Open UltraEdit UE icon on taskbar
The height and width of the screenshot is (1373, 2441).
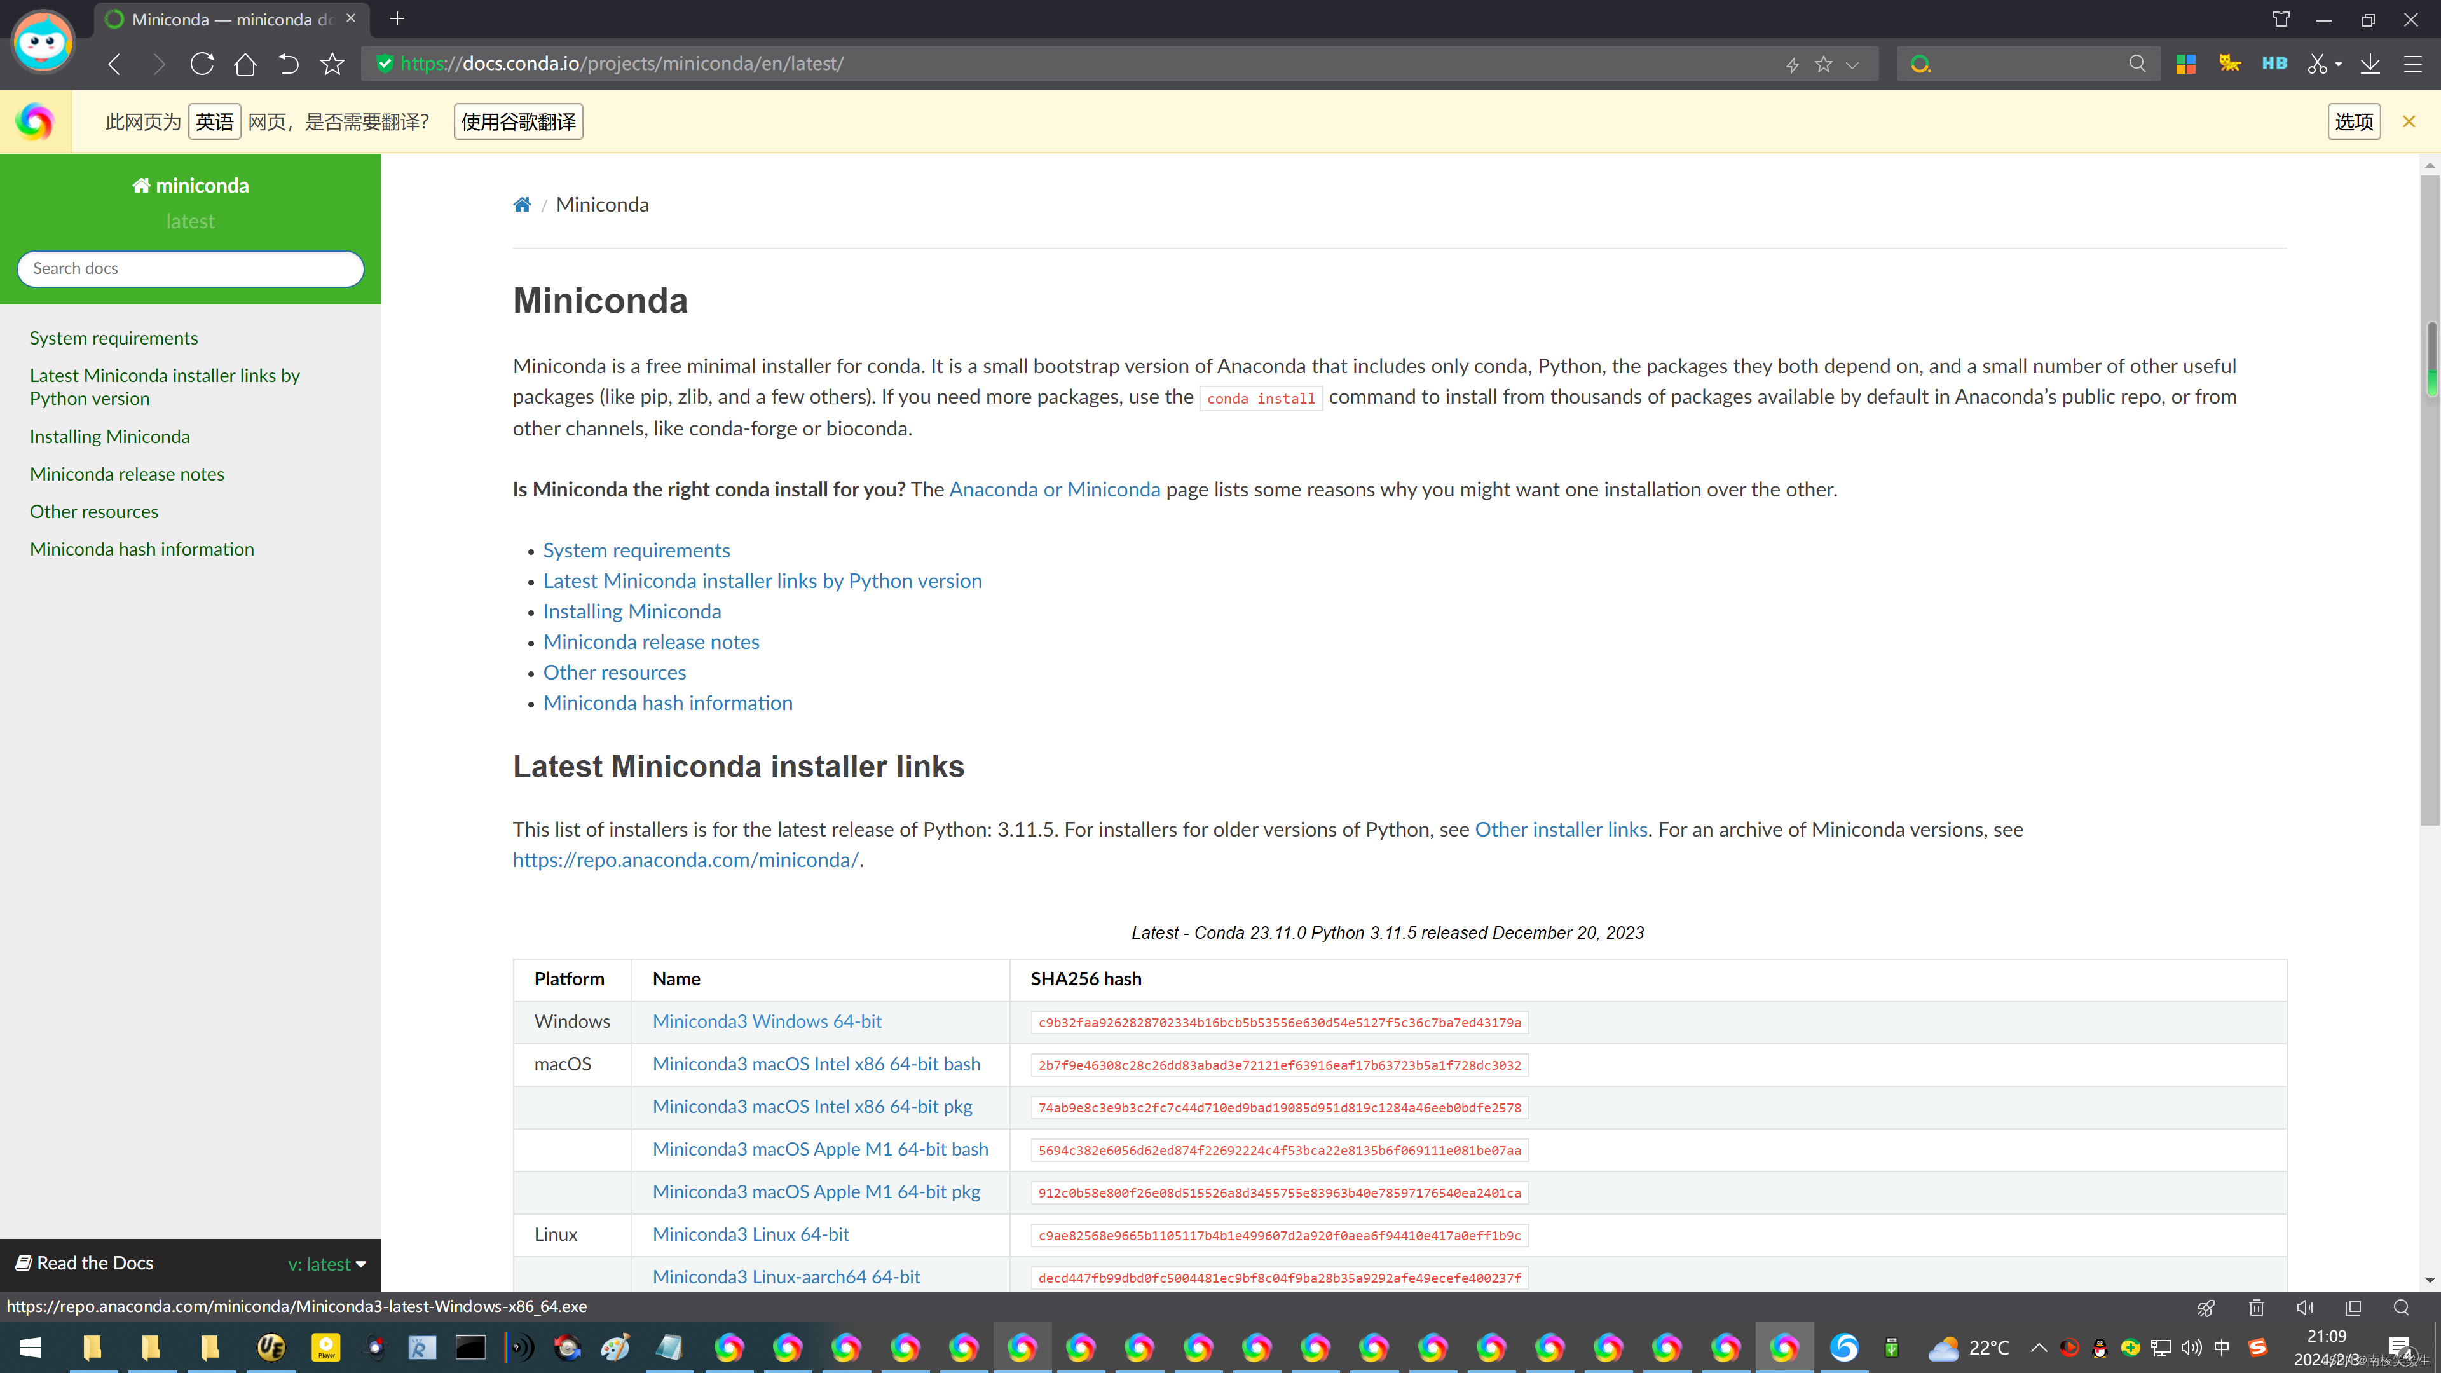pyautogui.click(x=271, y=1348)
